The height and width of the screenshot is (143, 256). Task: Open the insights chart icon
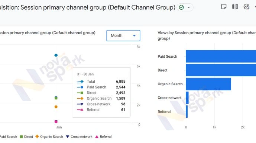246,7
